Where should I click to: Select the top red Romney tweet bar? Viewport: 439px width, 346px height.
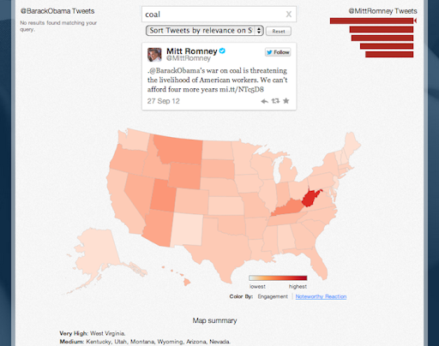coord(371,21)
